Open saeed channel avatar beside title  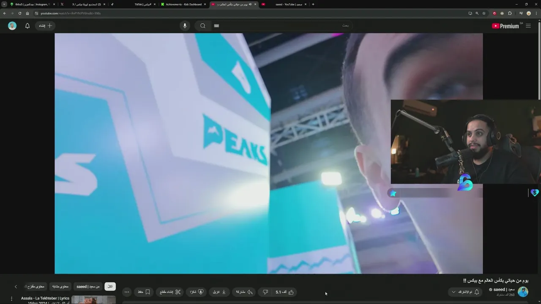tap(523, 291)
